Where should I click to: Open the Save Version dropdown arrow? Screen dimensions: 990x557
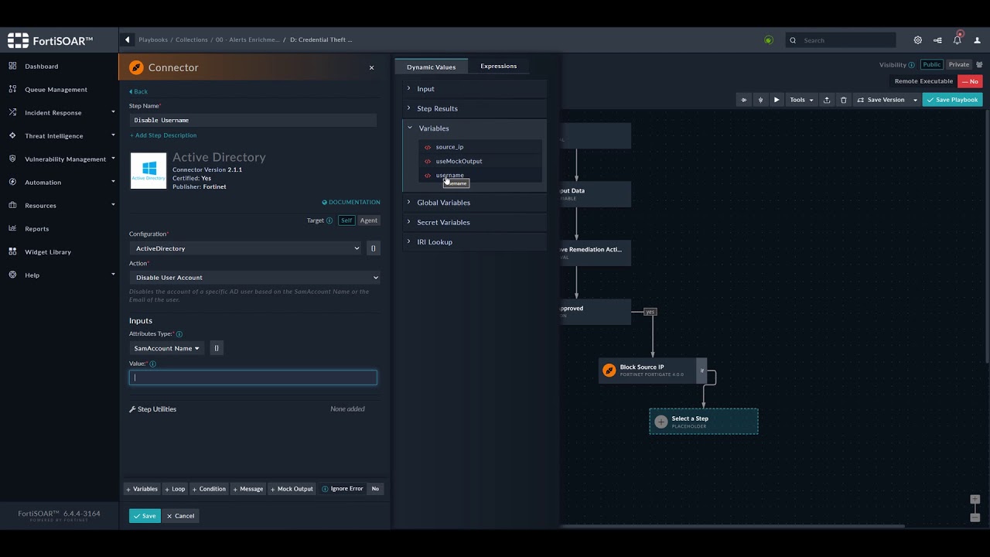(915, 100)
